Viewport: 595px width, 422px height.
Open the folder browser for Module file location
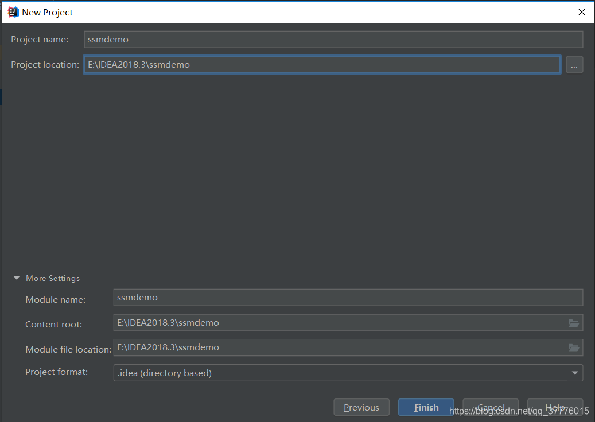[x=574, y=347]
